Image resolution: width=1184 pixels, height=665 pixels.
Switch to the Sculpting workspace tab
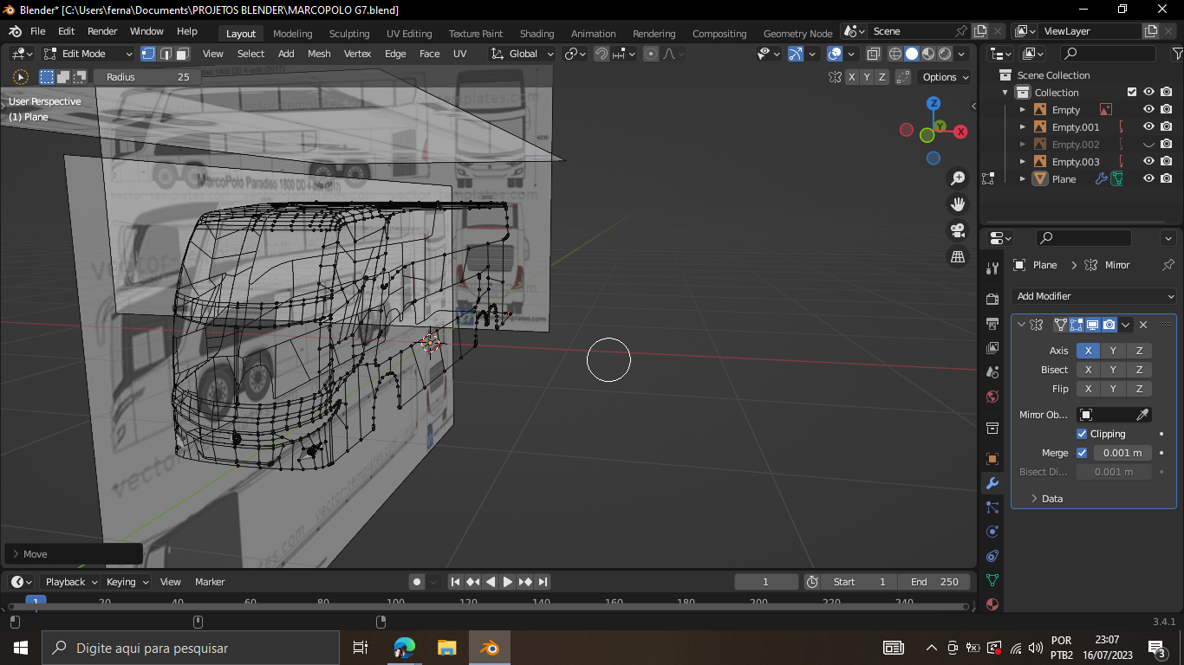(349, 34)
